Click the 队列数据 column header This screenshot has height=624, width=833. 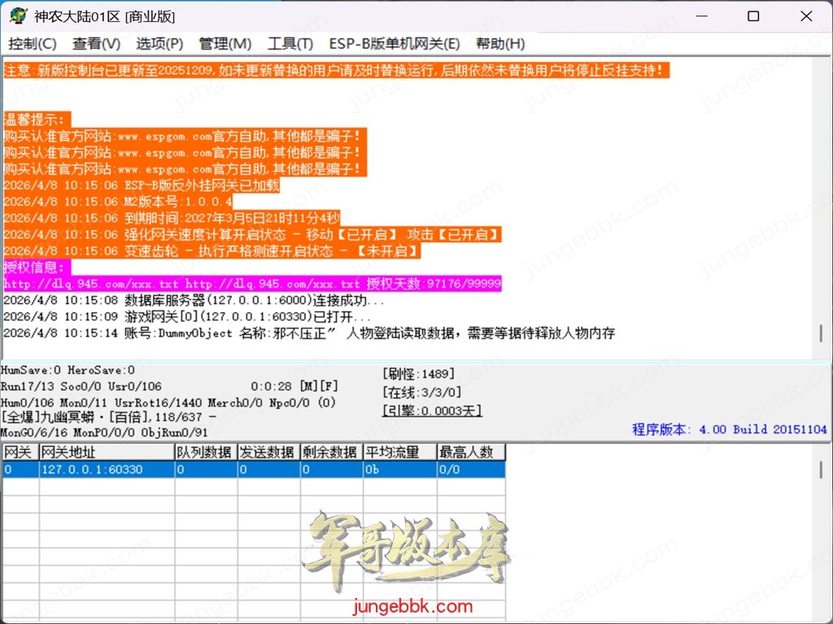[204, 453]
